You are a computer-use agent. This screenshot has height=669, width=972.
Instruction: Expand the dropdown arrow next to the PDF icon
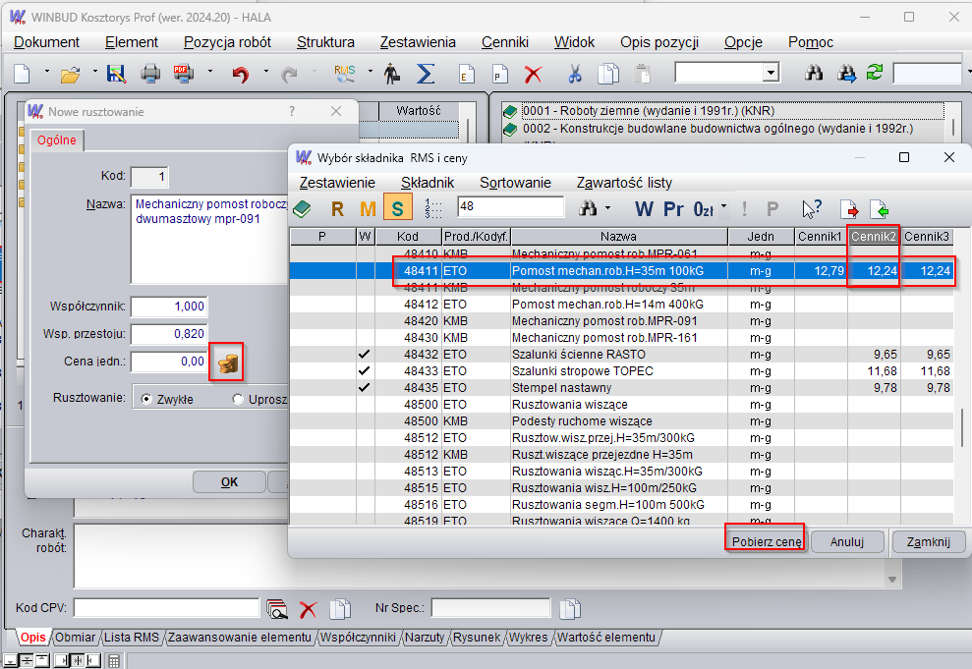(210, 72)
